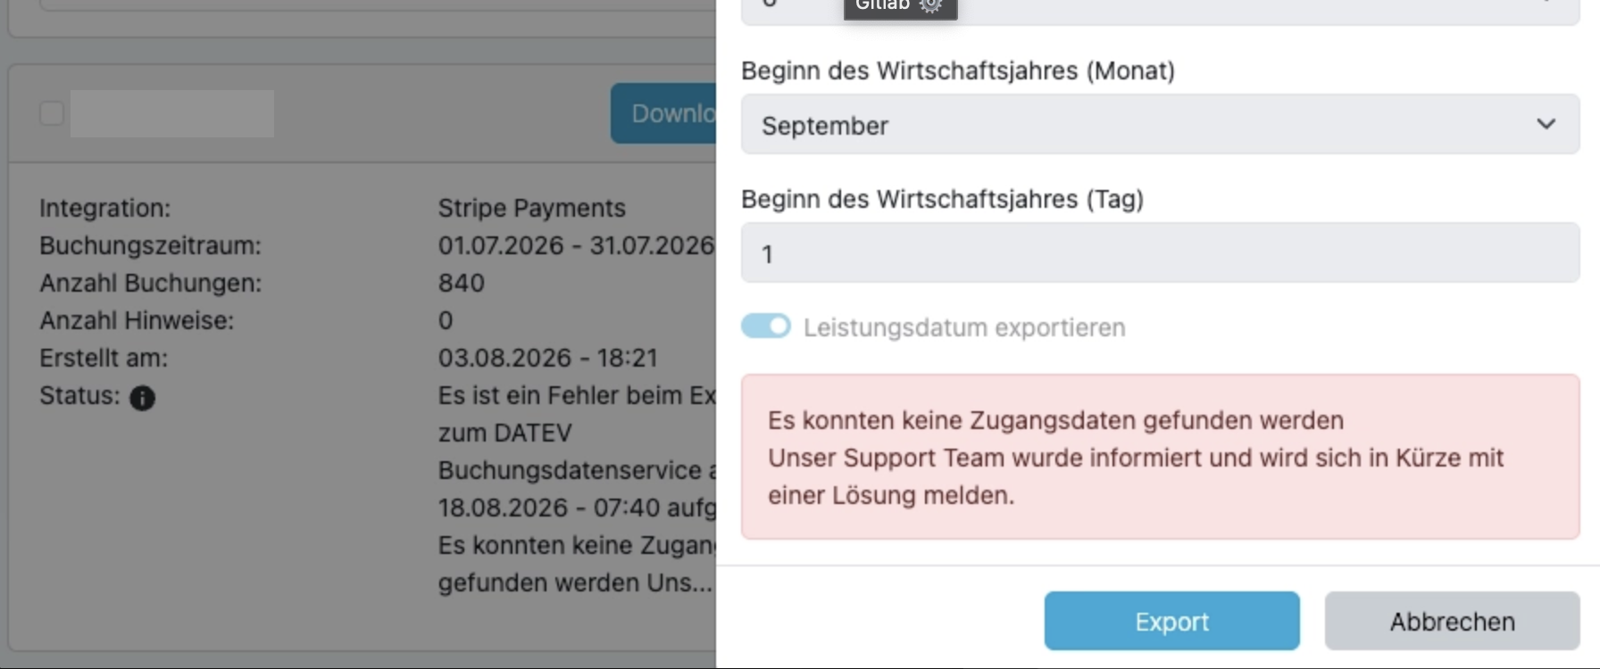
Task: Click the gear icon in Gitlab tooltip
Action: 930,5
